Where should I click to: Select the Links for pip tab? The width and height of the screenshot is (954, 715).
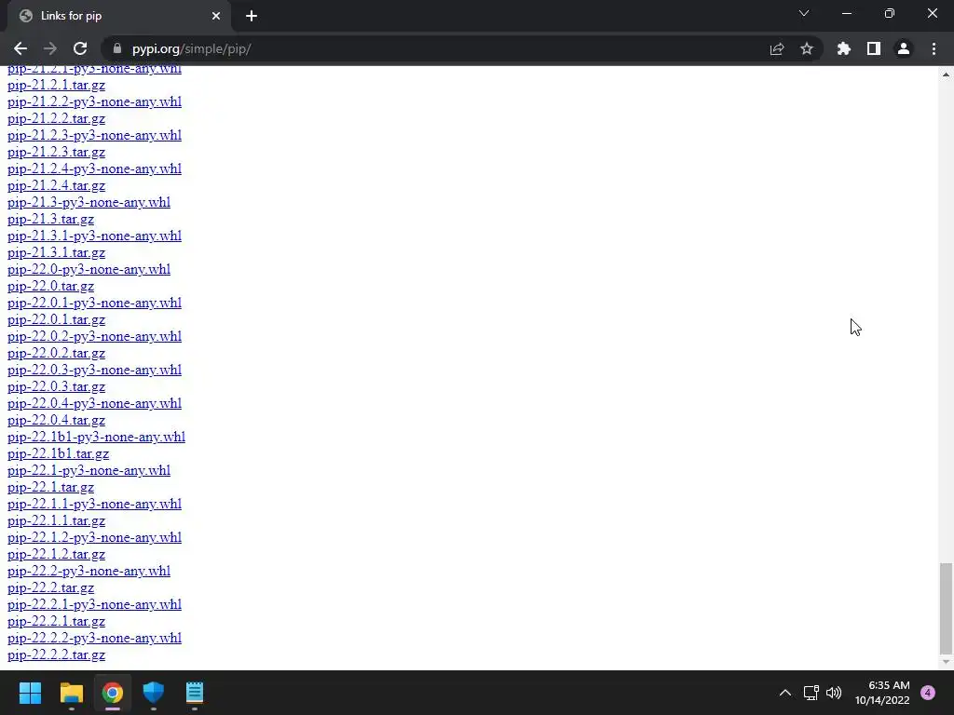[x=119, y=17]
